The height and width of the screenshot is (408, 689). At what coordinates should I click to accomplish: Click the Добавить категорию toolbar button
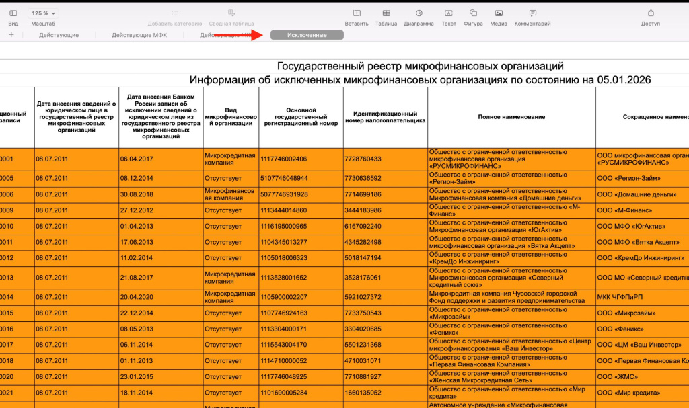(x=175, y=17)
